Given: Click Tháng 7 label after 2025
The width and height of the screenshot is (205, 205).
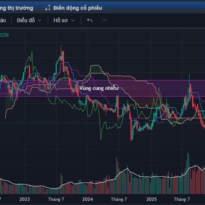Looking at the screenshot, I should 182,199.
